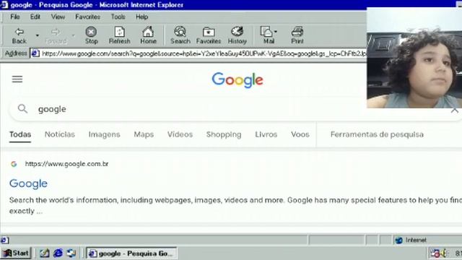Click the Start button on taskbar
462x260 pixels.
pos(16,253)
